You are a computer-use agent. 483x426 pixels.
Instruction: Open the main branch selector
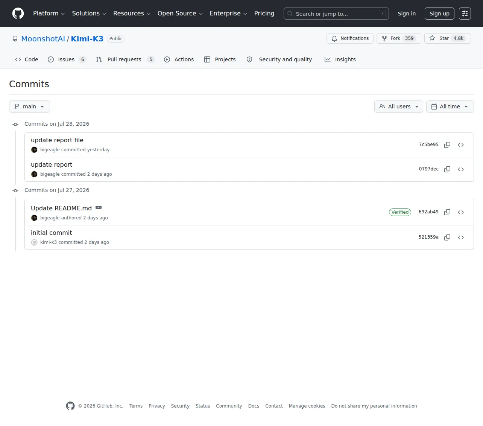pos(29,106)
